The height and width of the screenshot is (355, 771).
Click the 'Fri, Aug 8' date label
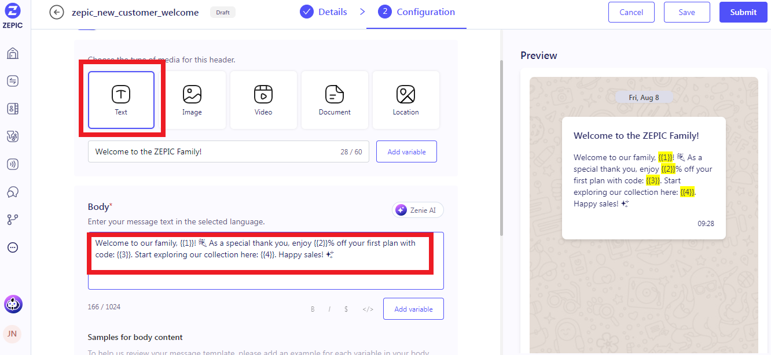point(644,97)
